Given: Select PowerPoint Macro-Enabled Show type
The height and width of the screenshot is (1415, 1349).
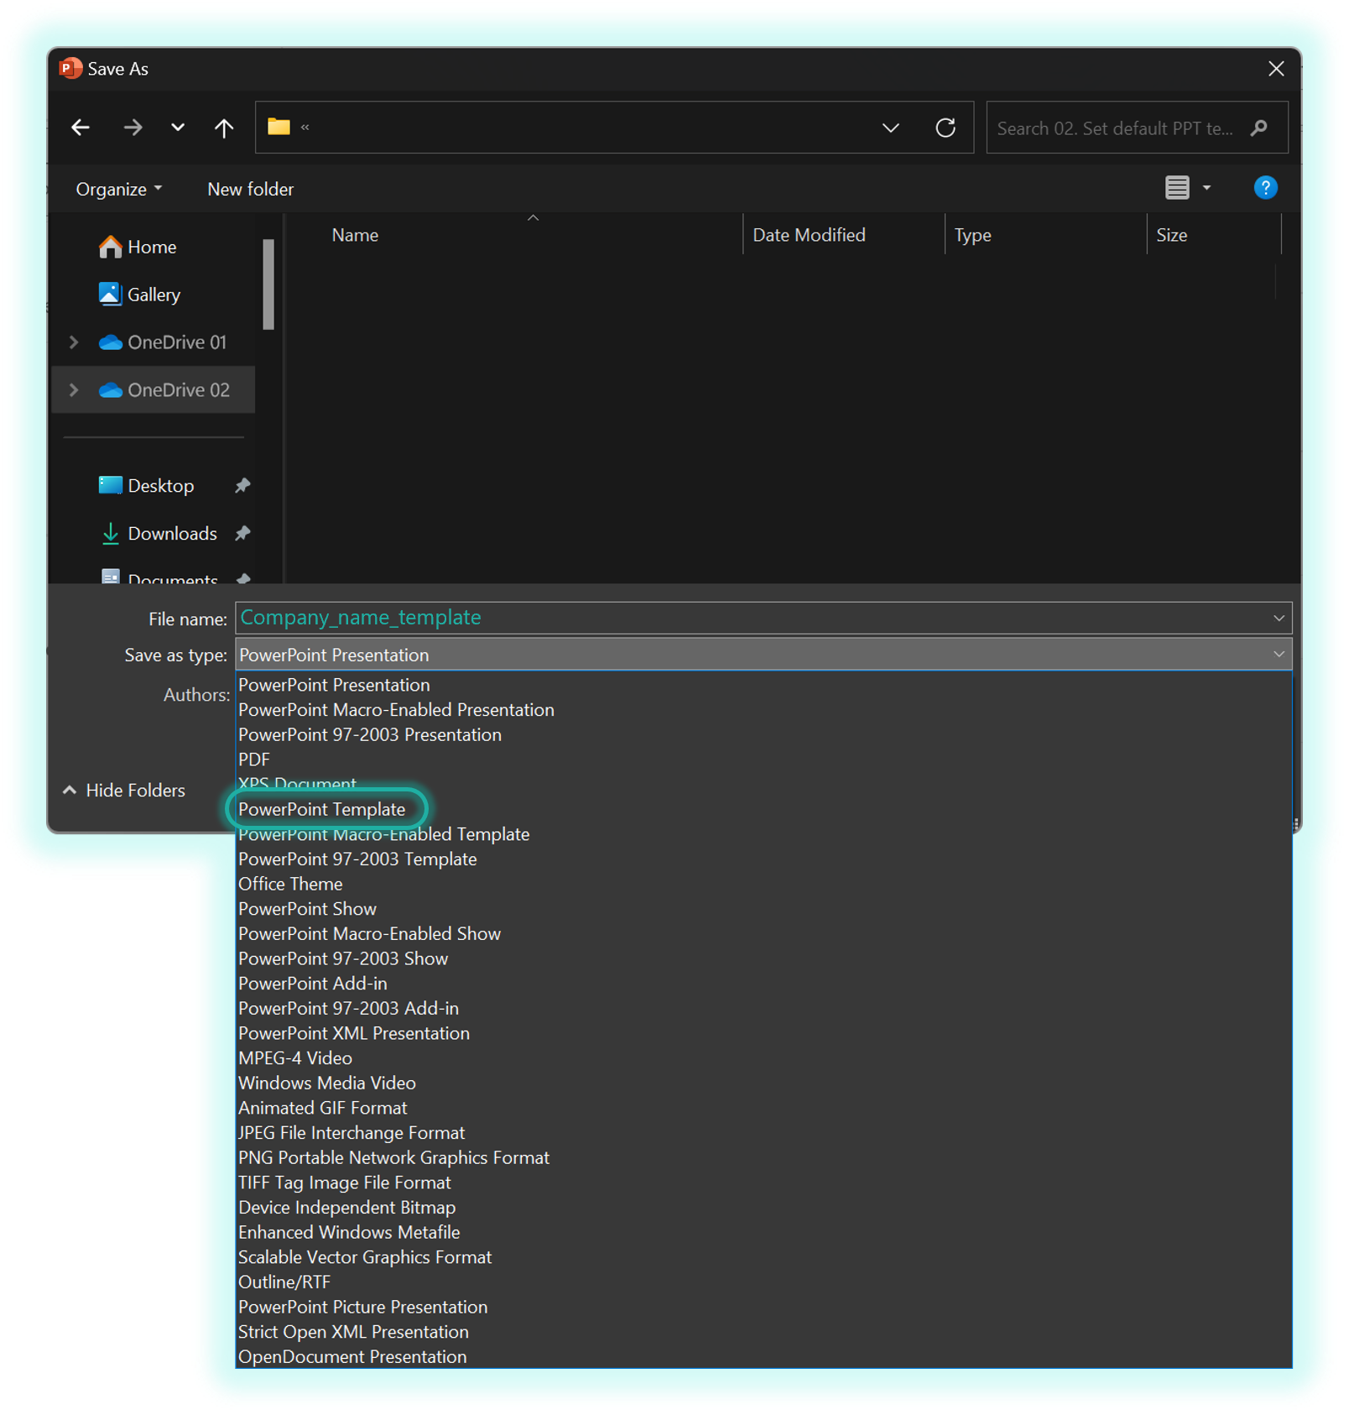Looking at the screenshot, I should click(763, 934).
